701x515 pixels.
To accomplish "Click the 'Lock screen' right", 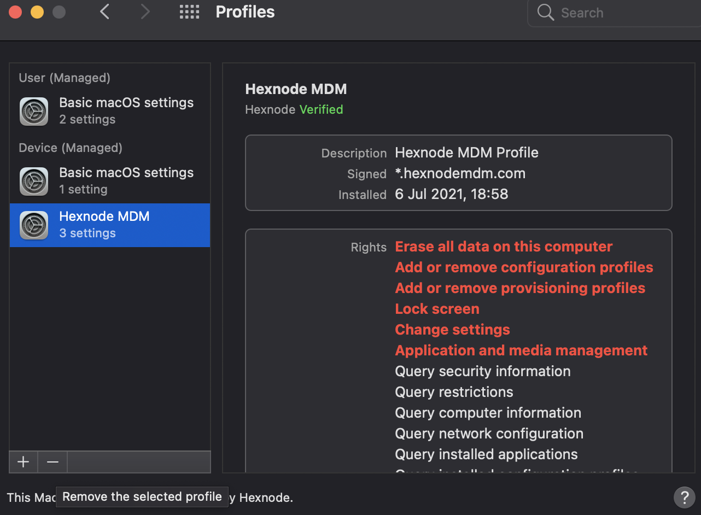I will [x=437, y=309].
